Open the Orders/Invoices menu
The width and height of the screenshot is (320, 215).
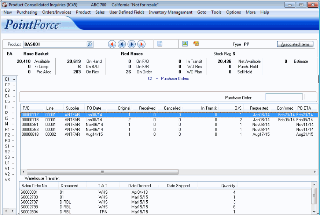tap(56, 12)
